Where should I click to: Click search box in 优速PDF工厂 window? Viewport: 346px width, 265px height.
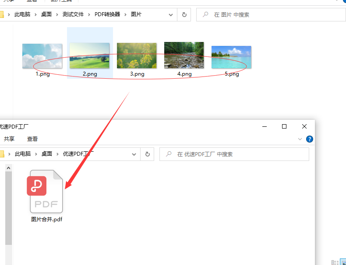coord(234,154)
